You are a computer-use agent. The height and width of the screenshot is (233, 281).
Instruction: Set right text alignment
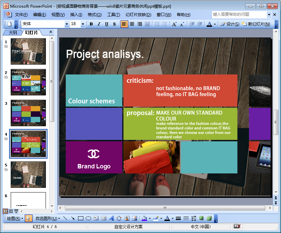pos(140,24)
